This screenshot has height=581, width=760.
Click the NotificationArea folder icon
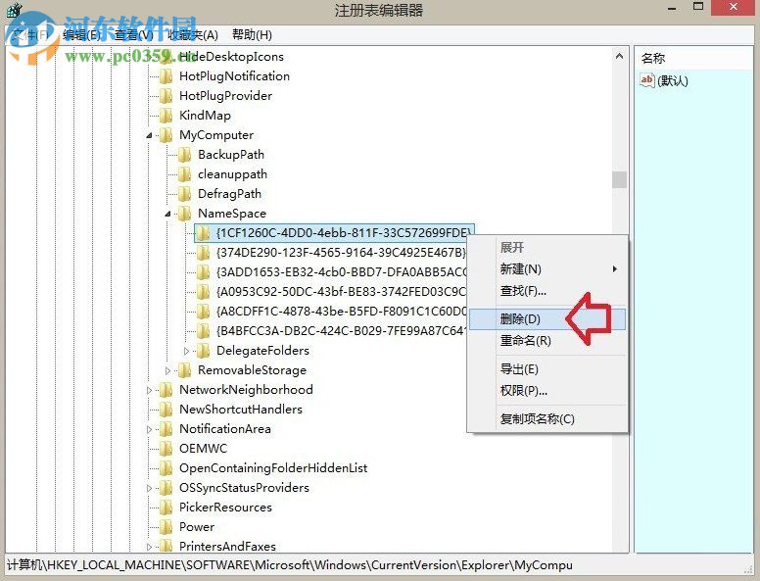pos(166,429)
